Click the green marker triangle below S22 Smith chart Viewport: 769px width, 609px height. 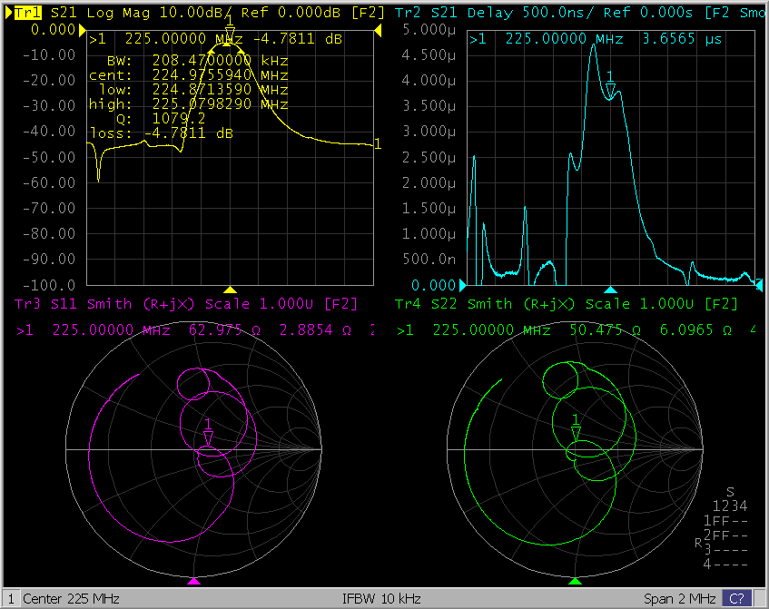point(574,580)
